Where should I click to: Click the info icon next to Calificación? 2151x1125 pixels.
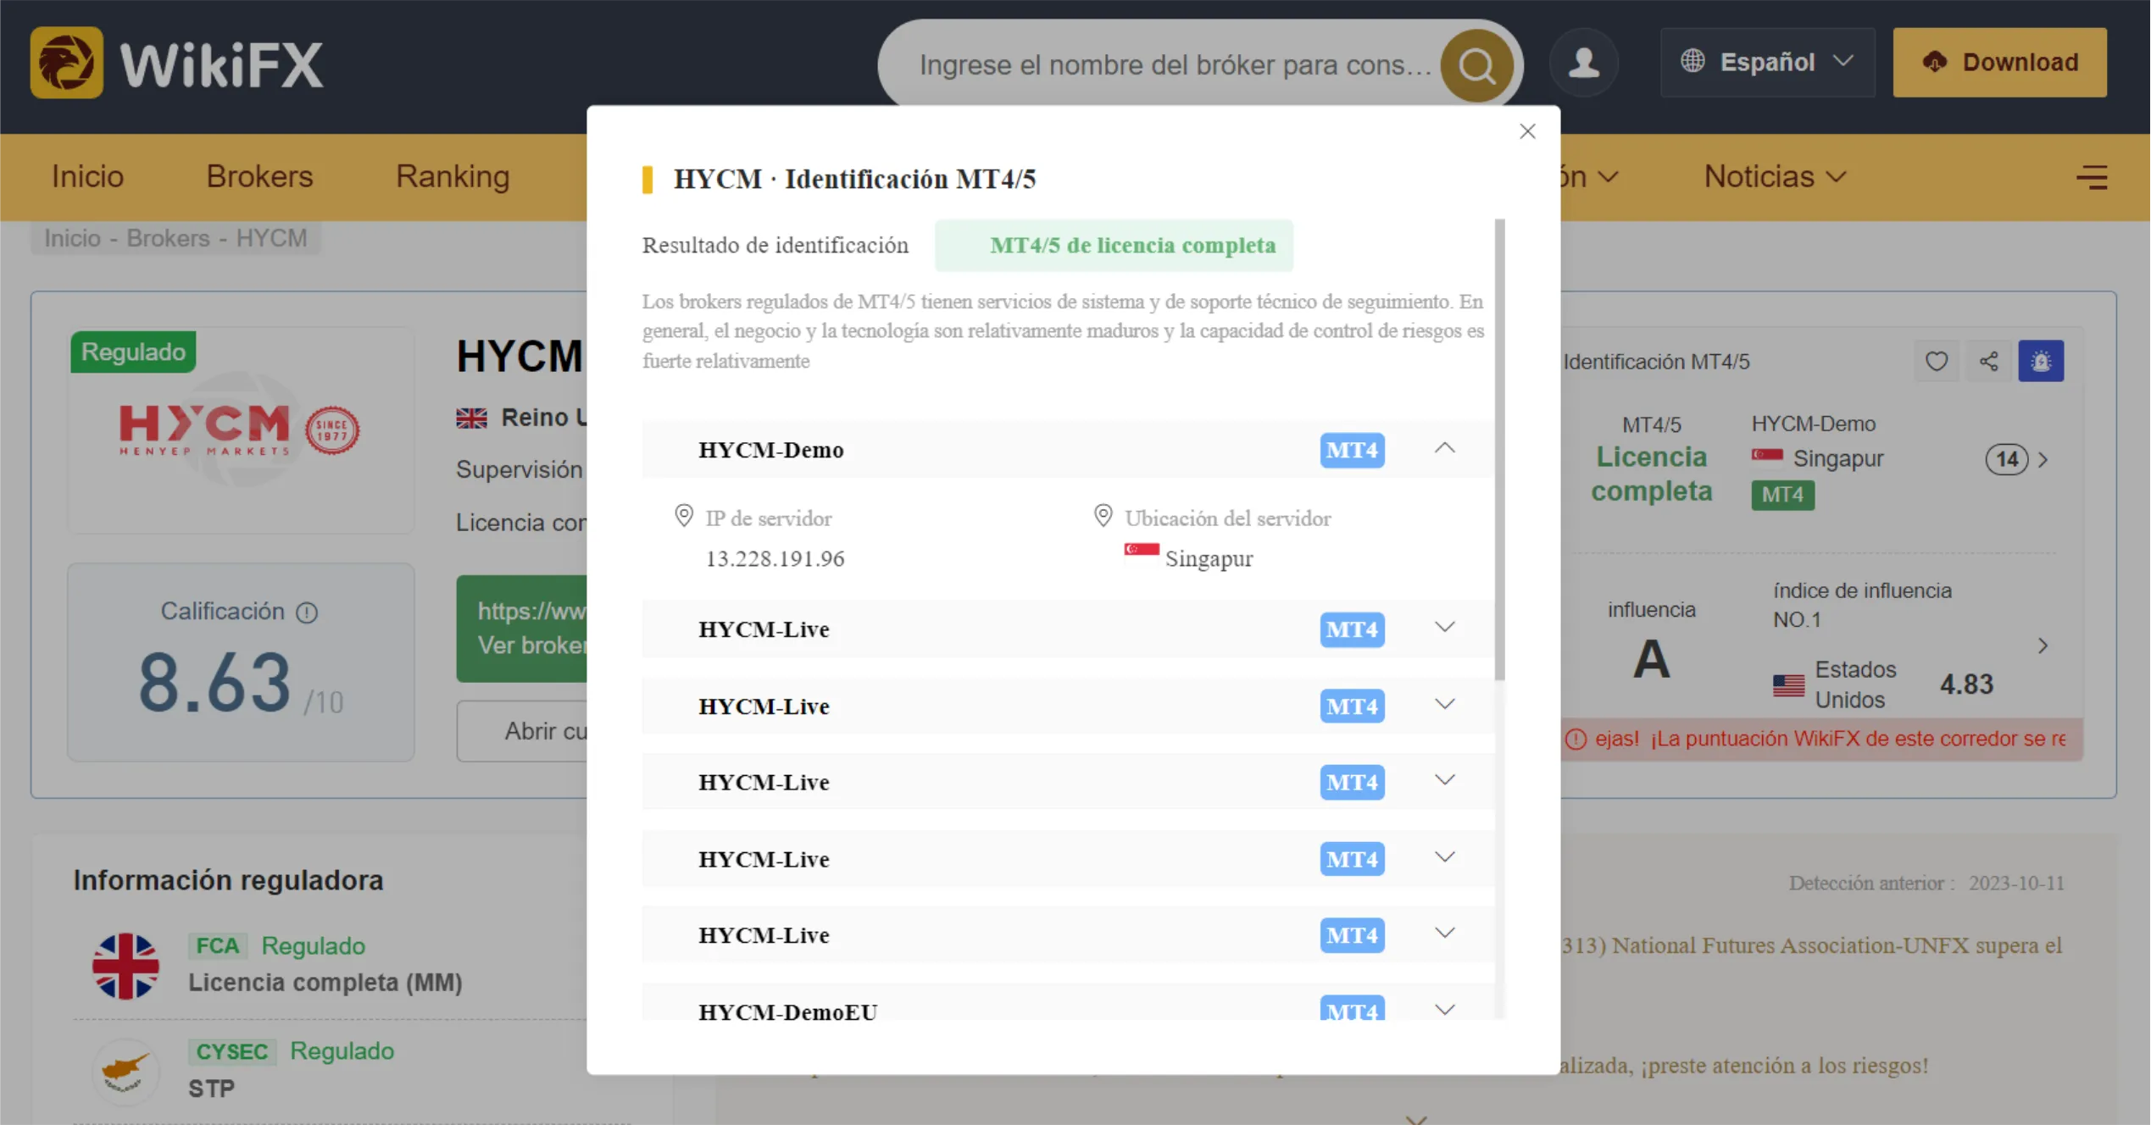click(x=307, y=612)
